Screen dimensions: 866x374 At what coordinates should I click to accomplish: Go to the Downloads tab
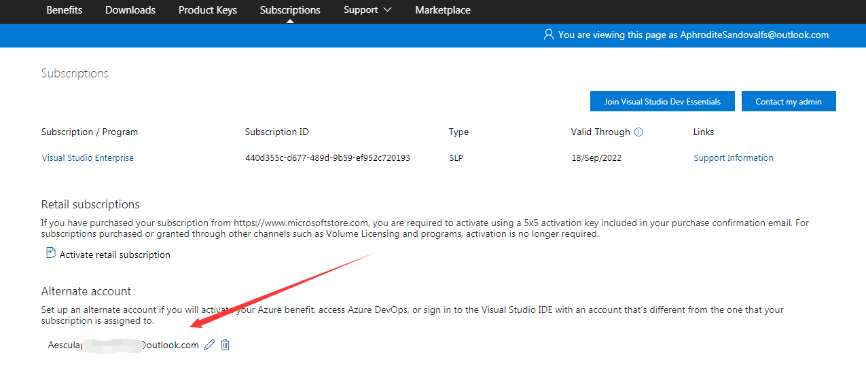click(130, 10)
